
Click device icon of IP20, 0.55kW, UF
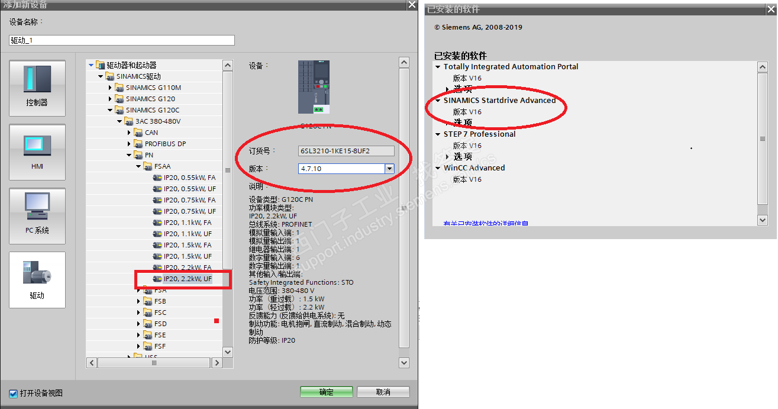tap(157, 189)
